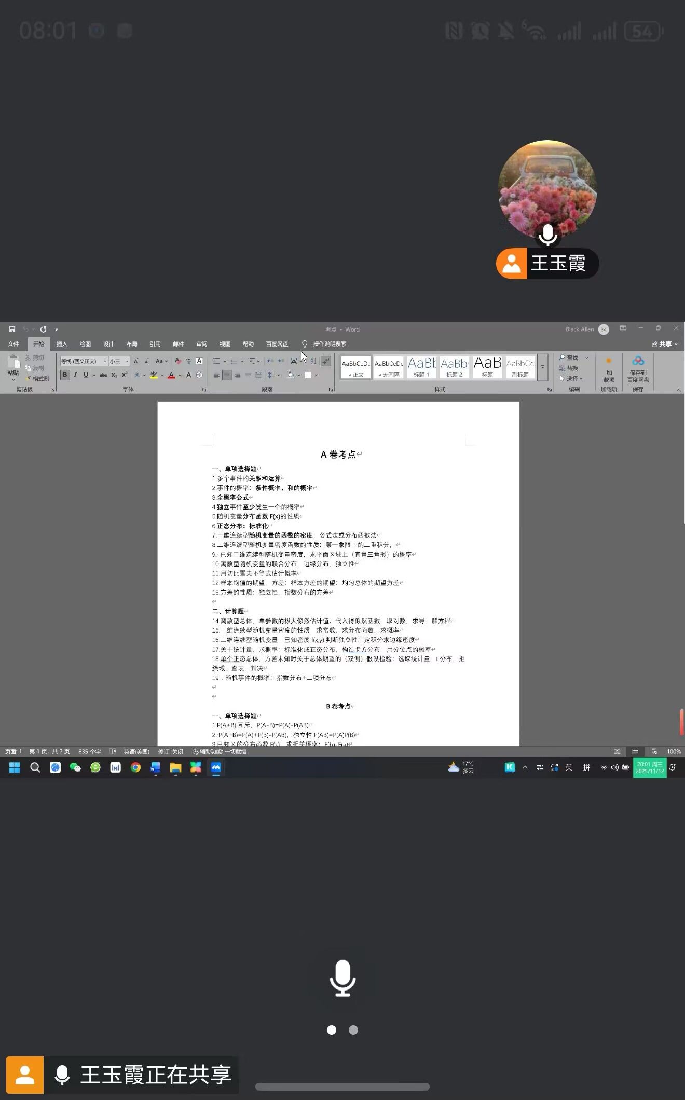Toggle show paragraph marks button
Screen dimensions: 685x1100
coord(326,361)
